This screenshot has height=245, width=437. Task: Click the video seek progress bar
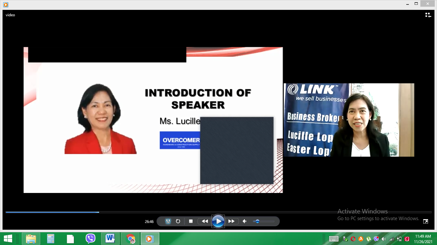click(x=218, y=212)
